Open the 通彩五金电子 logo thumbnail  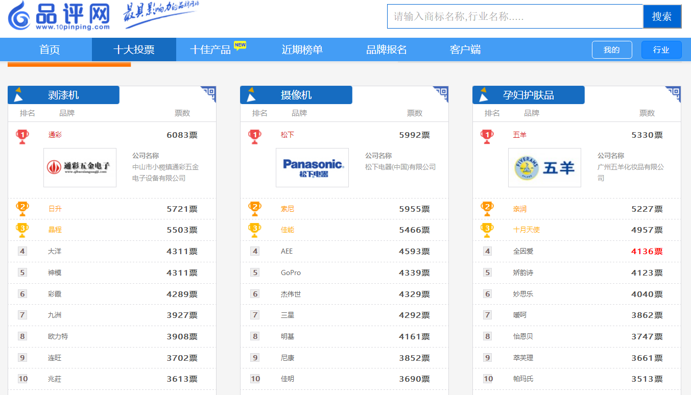pyautogui.click(x=80, y=167)
